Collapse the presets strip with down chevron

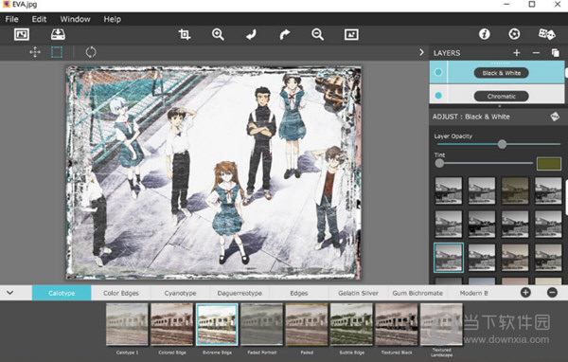9,293
